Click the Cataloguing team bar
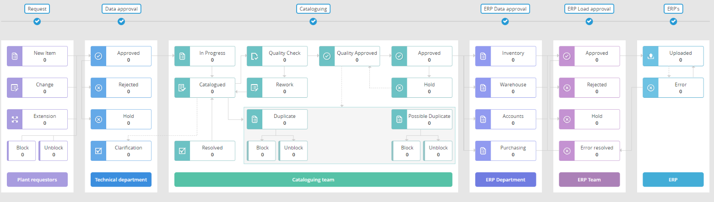Viewport: 714px width, 202px height. 313,180
